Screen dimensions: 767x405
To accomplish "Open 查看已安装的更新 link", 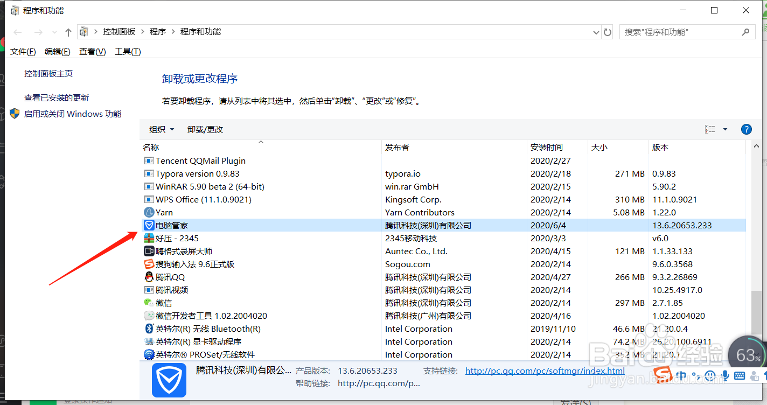I will (57, 98).
